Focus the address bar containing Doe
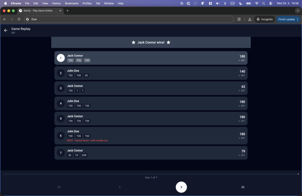 [129, 19]
